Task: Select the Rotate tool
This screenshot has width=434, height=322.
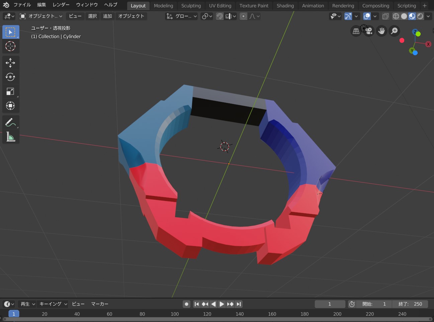Action: coord(11,77)
